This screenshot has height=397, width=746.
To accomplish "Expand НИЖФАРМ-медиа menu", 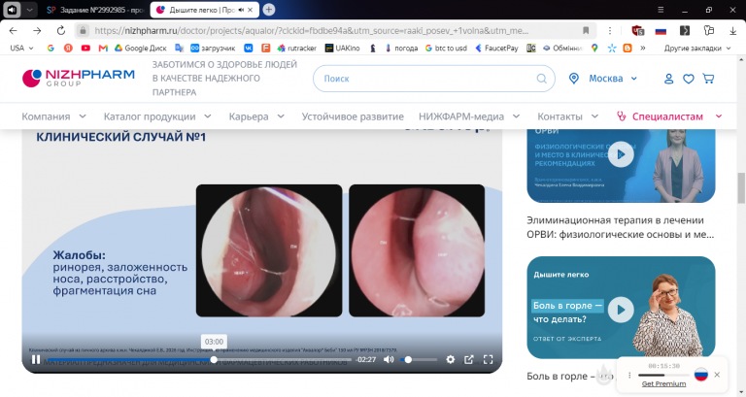I will (x=469, y=116).
